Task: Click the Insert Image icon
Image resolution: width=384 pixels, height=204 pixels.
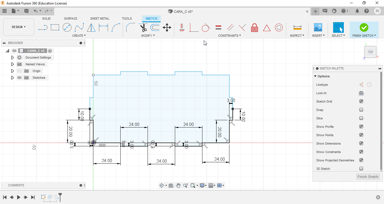Action: point(318,27)
